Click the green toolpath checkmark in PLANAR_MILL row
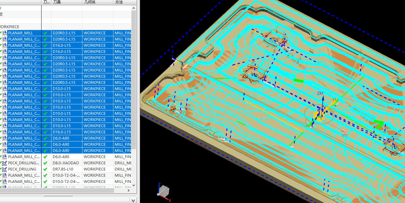 click(45, 33)
